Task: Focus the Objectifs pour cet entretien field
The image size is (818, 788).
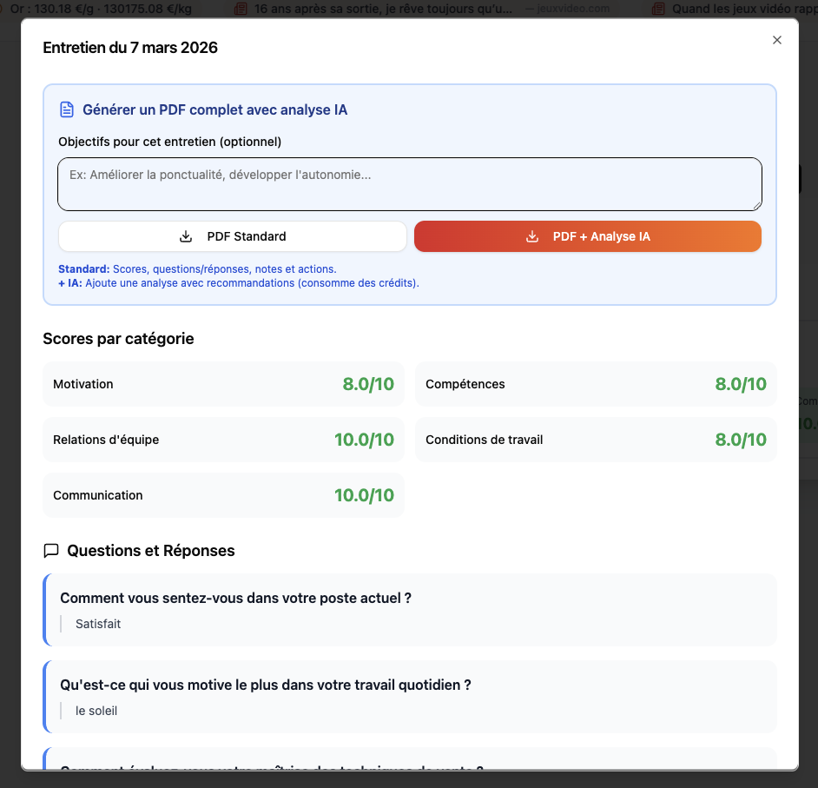Action: point(409,184)
